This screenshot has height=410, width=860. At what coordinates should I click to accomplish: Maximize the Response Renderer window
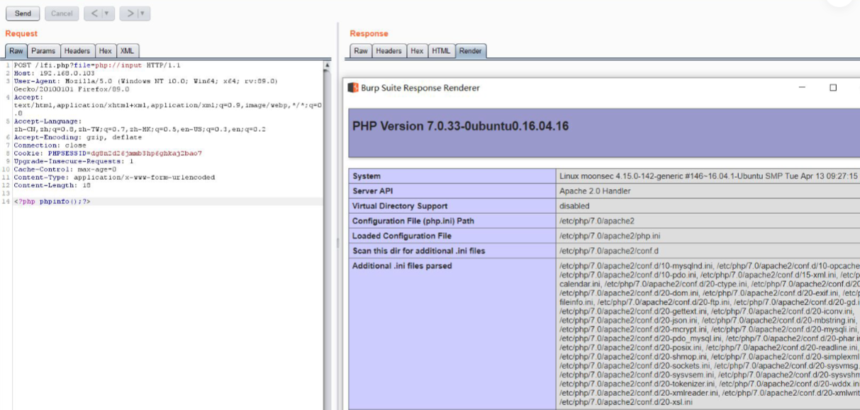point(833,88)
